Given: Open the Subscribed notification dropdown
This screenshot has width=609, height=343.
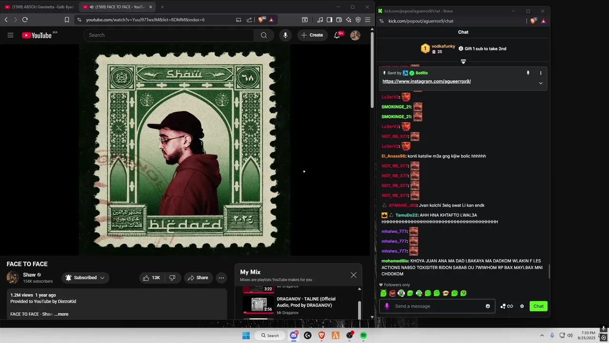Looking at the screenshot, I should tap(85, 278).
